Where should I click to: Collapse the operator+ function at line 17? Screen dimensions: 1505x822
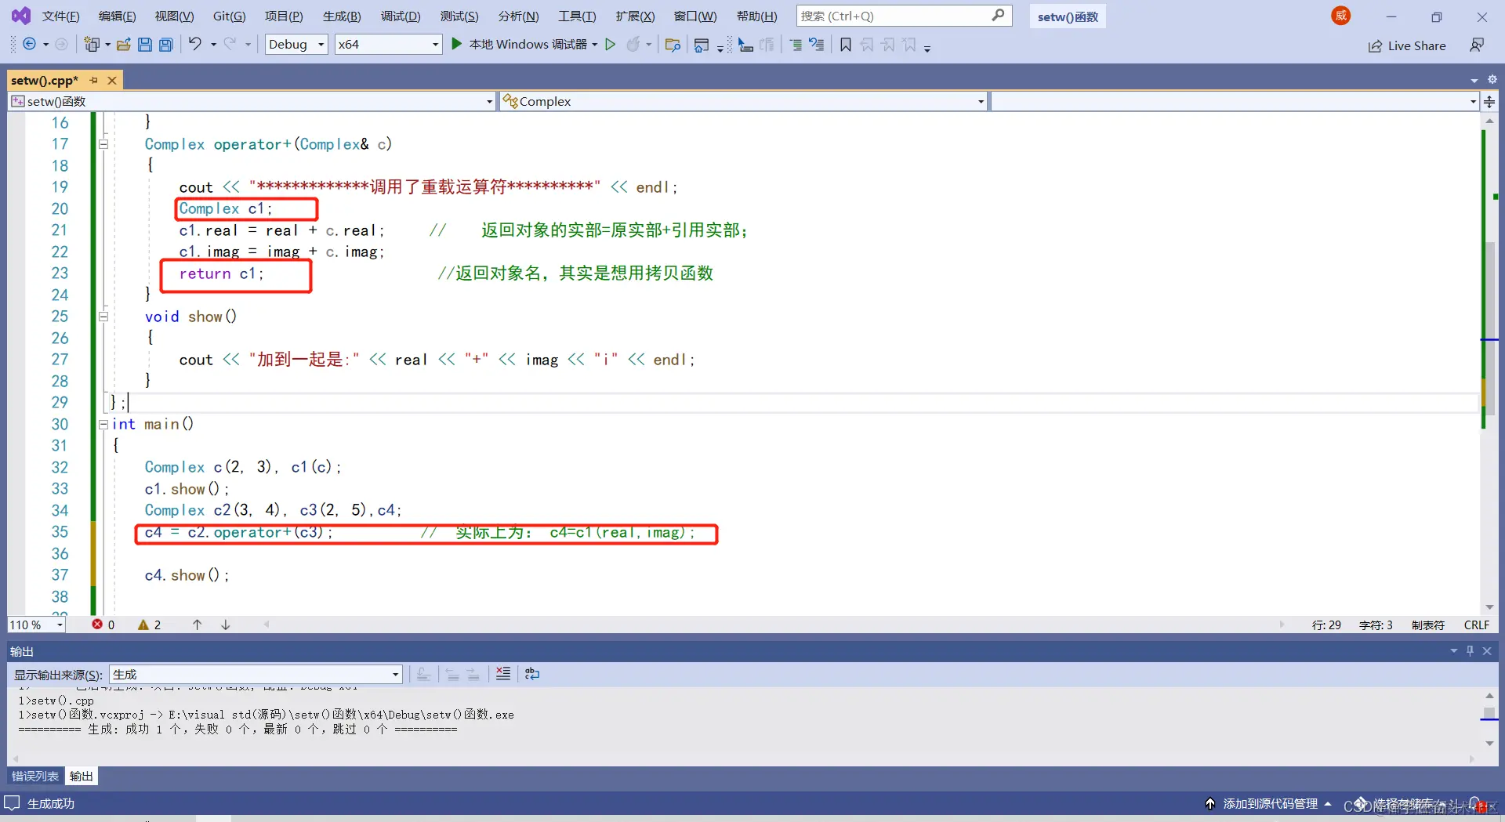(x=103, y=144)
